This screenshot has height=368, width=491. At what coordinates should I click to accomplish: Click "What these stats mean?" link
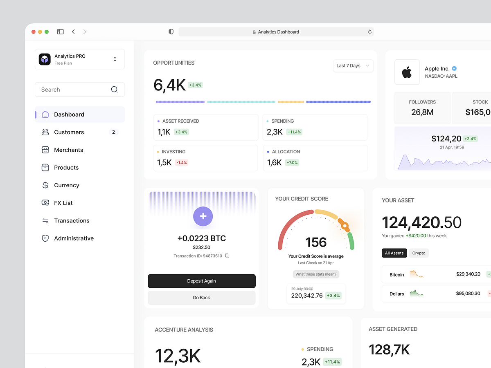316,274
